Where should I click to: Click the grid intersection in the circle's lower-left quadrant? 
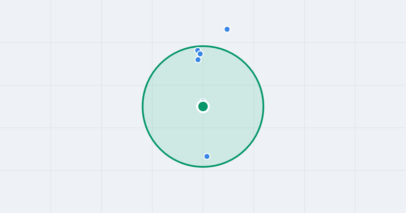click(152, 128)
